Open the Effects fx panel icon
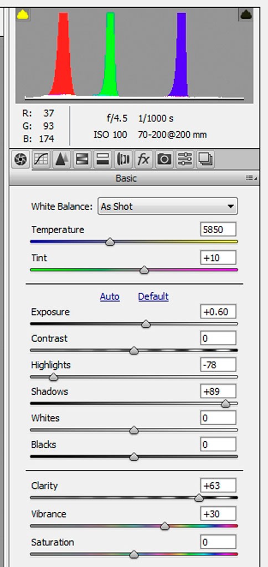The image size is (268, 567). click(x=143, y=159)
